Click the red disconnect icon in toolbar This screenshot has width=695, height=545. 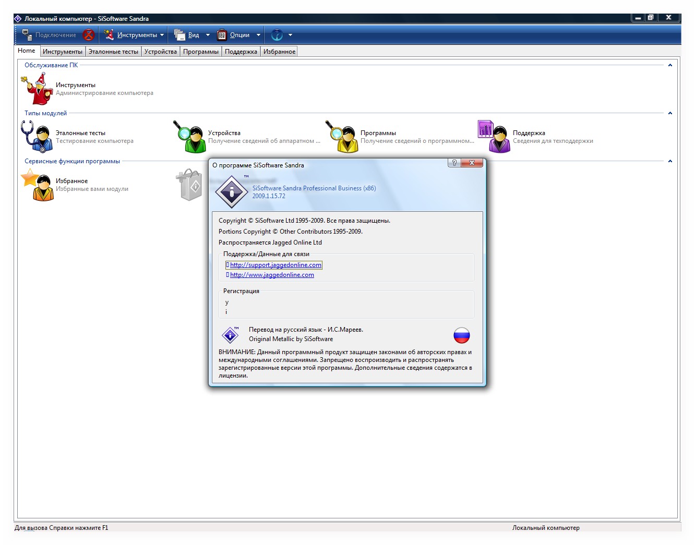click(89, 35)
